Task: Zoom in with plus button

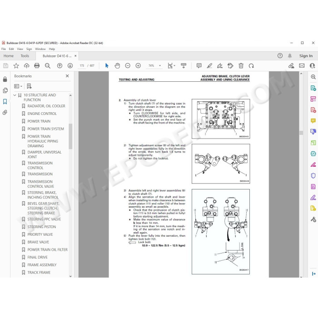Action: (x=138, y=66)
